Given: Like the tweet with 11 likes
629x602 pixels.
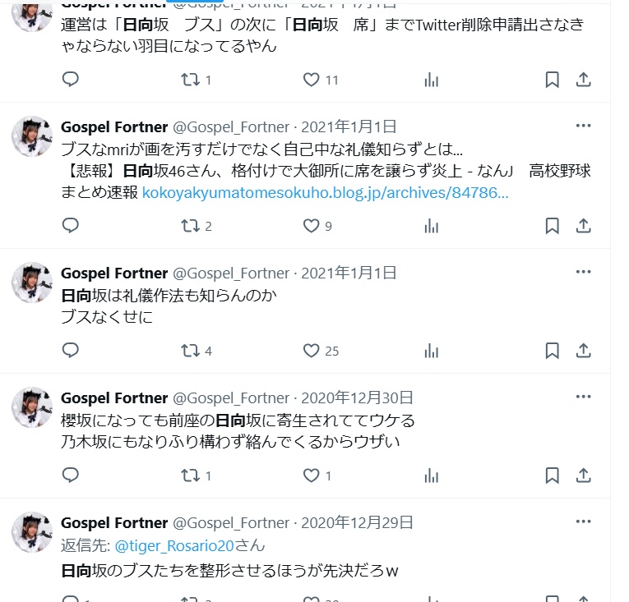Looking at the screenshot, I should 311,80.
